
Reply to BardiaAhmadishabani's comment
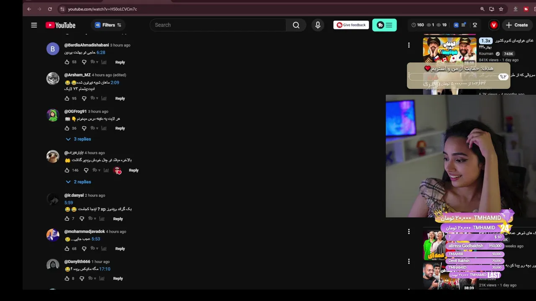point(120,62)
